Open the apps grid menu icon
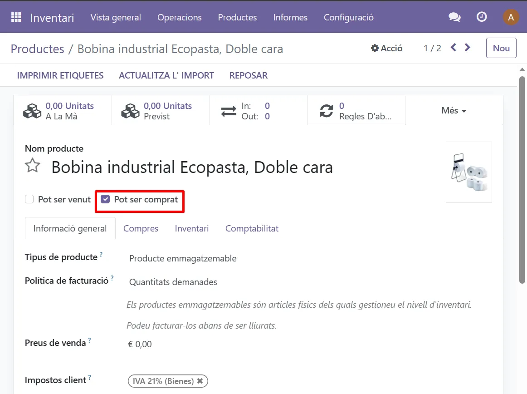This screenshot has width=527, height=394. (16, 17)
